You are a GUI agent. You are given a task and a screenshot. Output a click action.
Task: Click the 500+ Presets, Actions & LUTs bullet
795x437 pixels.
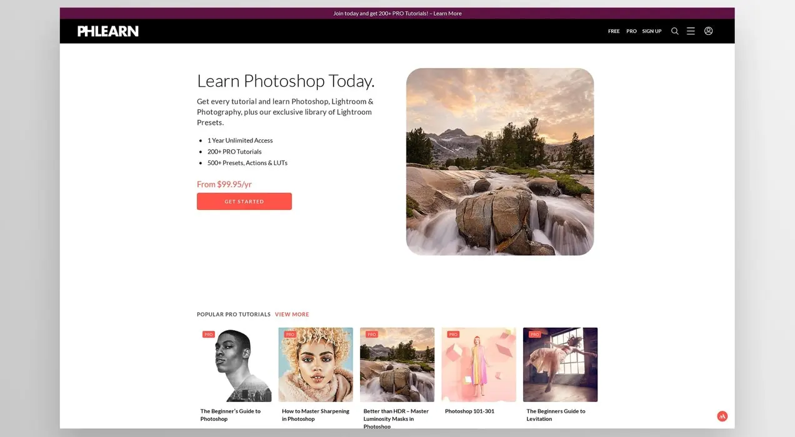(x=247, y=163)
